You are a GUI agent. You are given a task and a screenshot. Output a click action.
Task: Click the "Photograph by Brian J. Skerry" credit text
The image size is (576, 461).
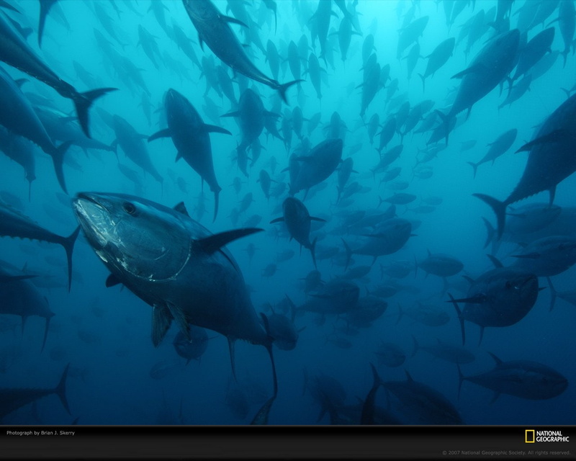click(x=41, y=433)
